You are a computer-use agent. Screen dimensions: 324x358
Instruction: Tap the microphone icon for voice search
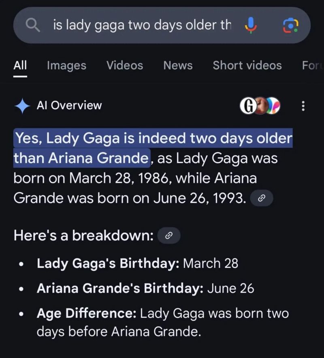click(x=251, y=25)
